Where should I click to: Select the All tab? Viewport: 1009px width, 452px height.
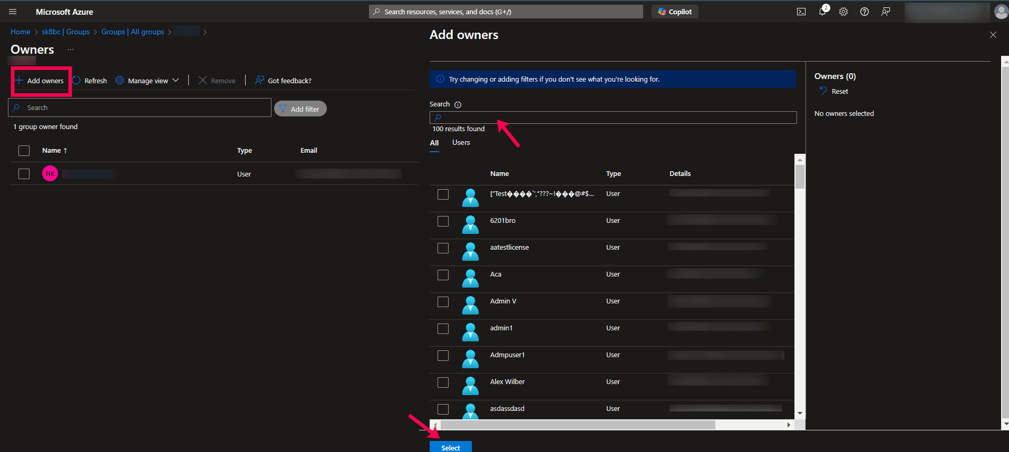coord(434,143)
